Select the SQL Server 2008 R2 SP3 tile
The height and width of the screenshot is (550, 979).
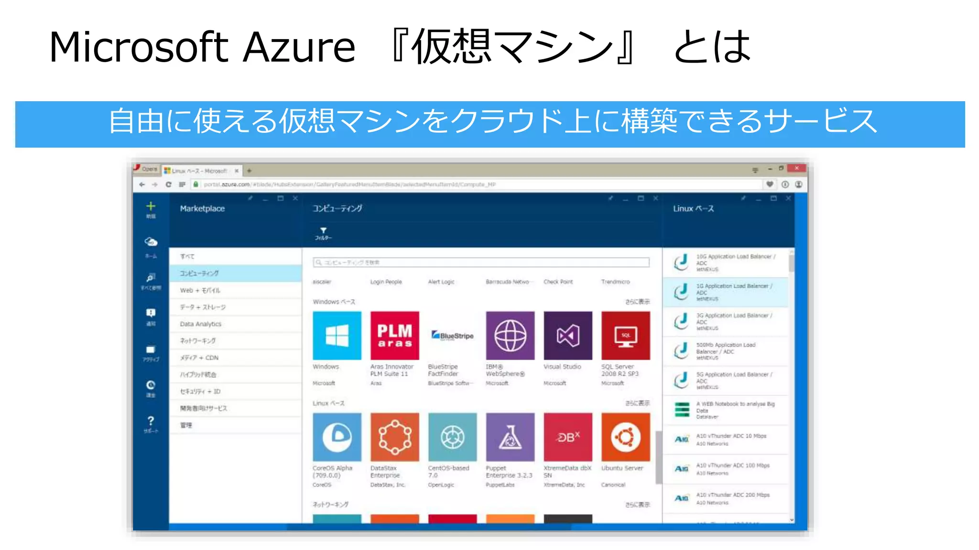coord(626,336)
